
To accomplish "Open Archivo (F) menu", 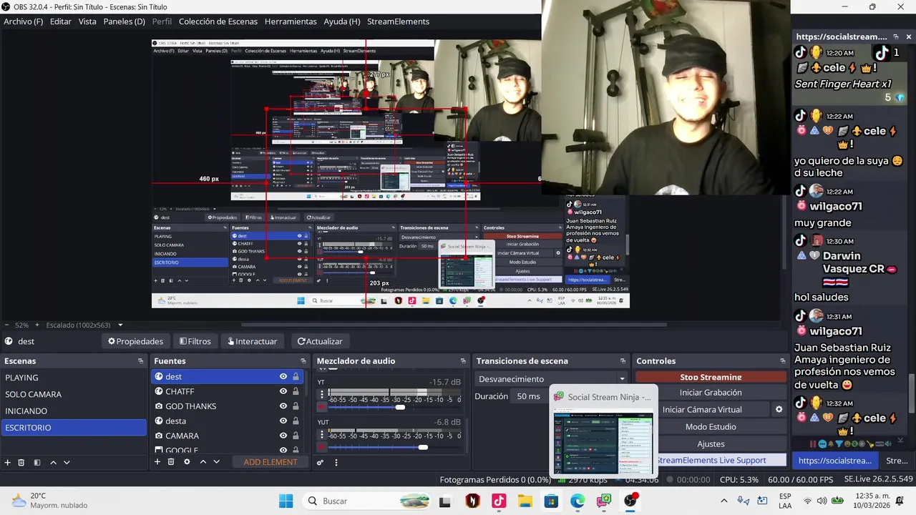I will 23,21.
